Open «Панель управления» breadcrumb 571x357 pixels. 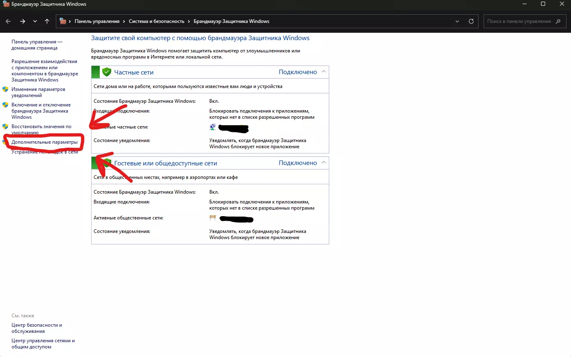click(97, 21)
